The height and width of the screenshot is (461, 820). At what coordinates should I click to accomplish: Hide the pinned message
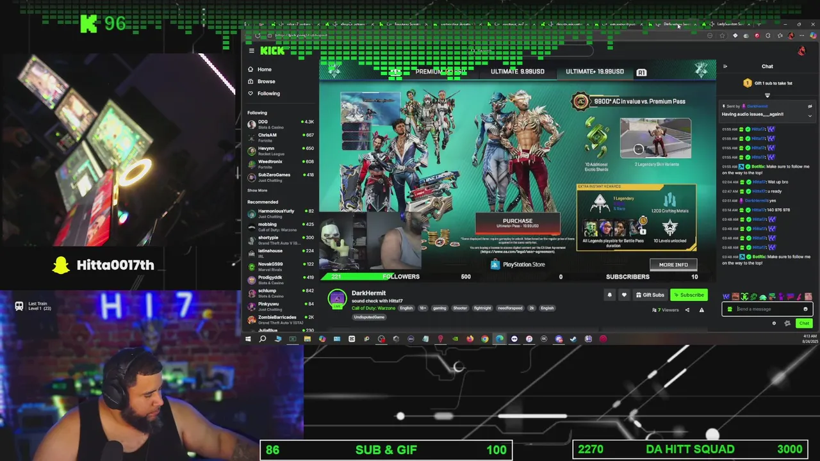pos(810,106)
